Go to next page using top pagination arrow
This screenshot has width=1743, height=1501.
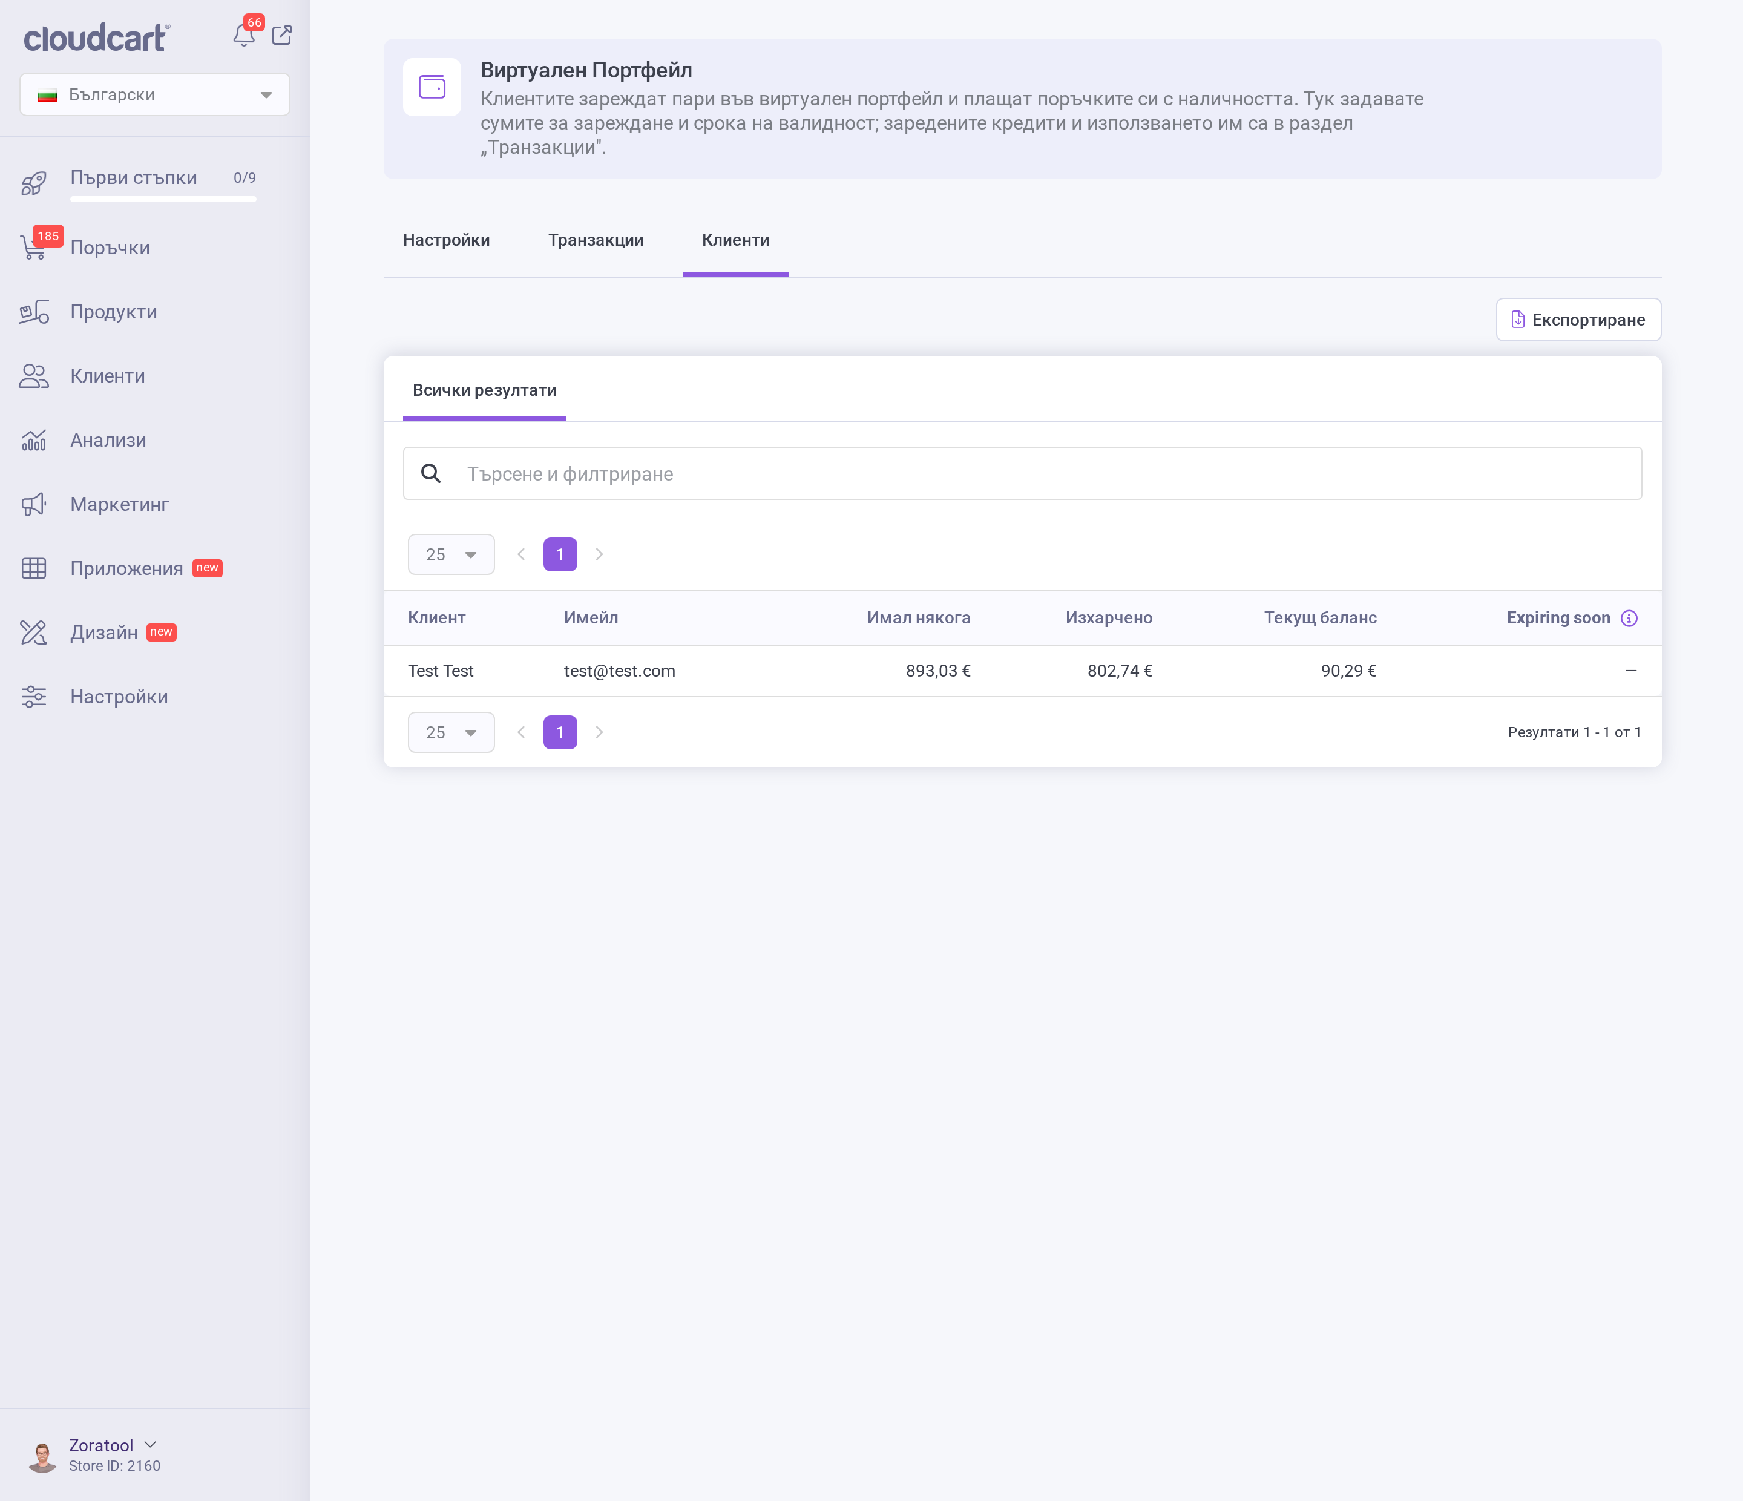[x=599, y=554]
